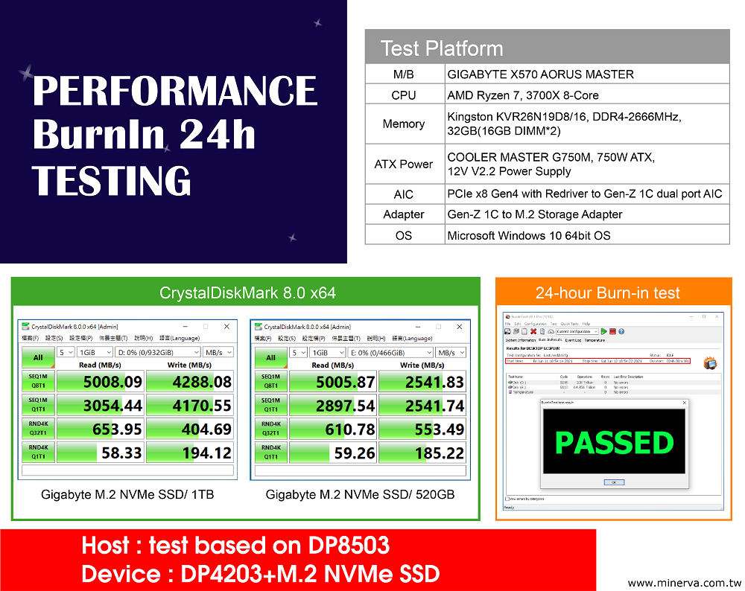Click the report document icon in BurnInTest toolbar
This screenshot has width=745, height=591.
pos(542,331)
